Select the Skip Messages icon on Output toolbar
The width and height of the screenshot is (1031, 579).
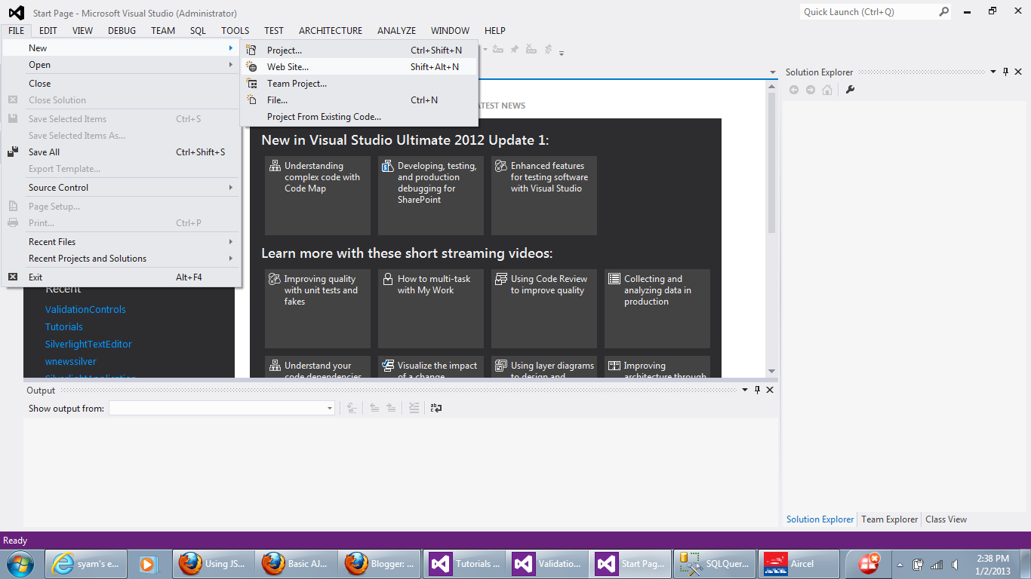391,408
